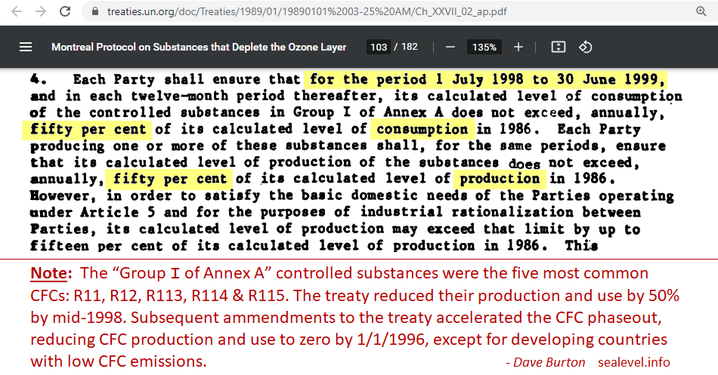
Task: Click the highlighted word "production"
Action: tap(499, 179)
